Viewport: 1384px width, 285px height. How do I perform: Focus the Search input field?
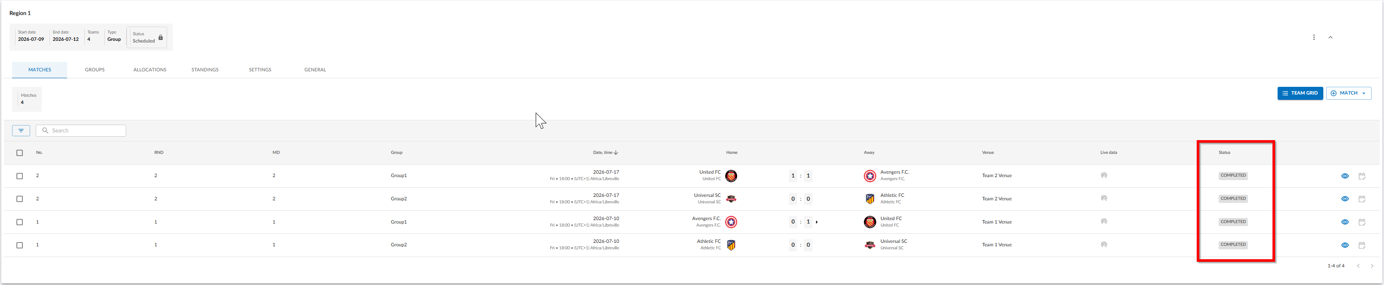click(x=81, y=130)
